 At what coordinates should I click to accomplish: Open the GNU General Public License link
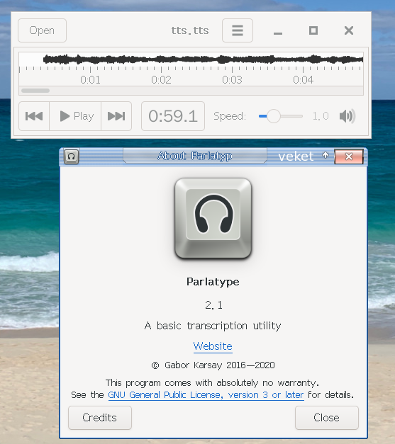click(x=206, y=394)
